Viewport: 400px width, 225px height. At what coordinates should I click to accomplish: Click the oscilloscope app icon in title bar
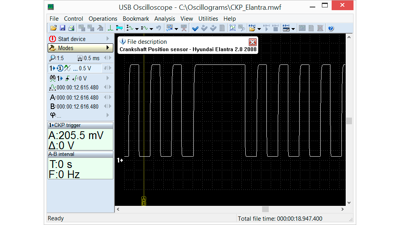(x=51, y=7)
